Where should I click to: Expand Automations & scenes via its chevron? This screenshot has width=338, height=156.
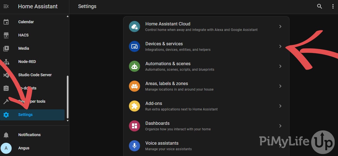[x=280, y=66]
